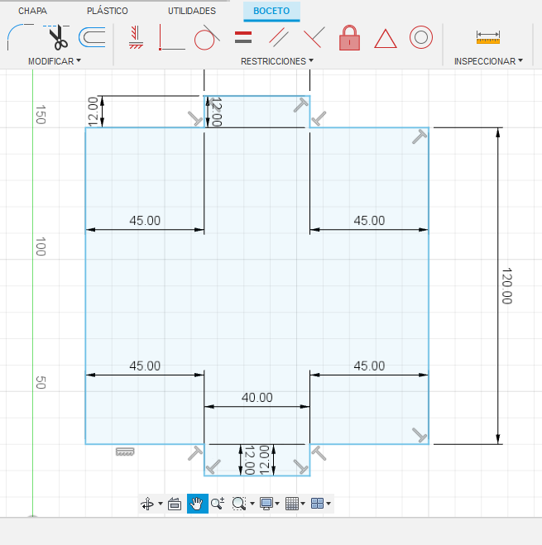The image size is (542, 545).
Task: Expand Viewports dropdown arrow
Action: coord(329,504)
